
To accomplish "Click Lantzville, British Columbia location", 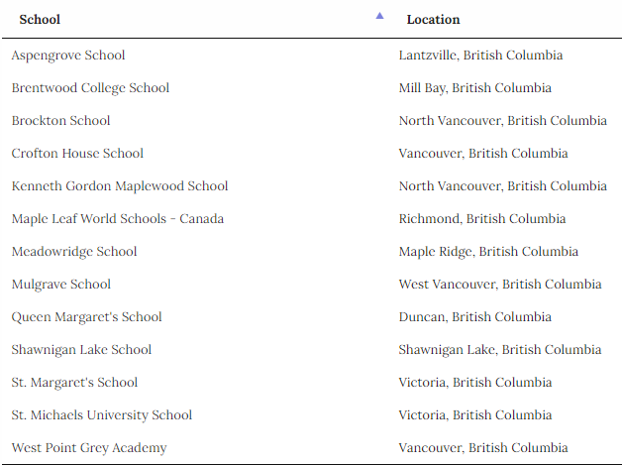I will (480, 56).
